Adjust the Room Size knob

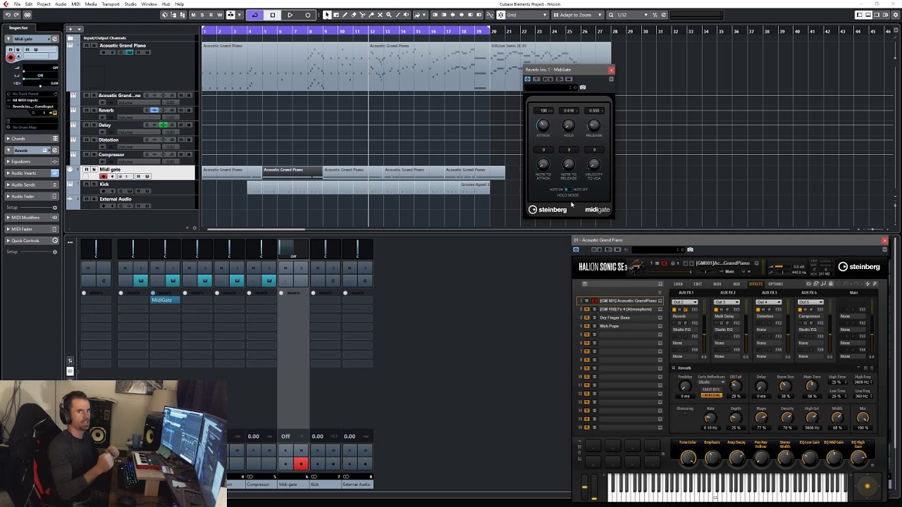pyautogui.click(x=785, y=386)
